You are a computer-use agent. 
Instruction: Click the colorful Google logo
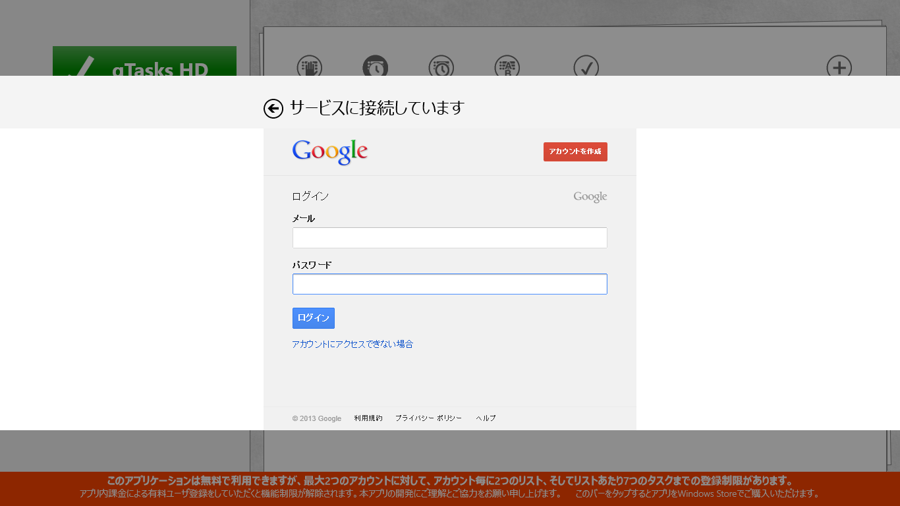click(330, 152)
